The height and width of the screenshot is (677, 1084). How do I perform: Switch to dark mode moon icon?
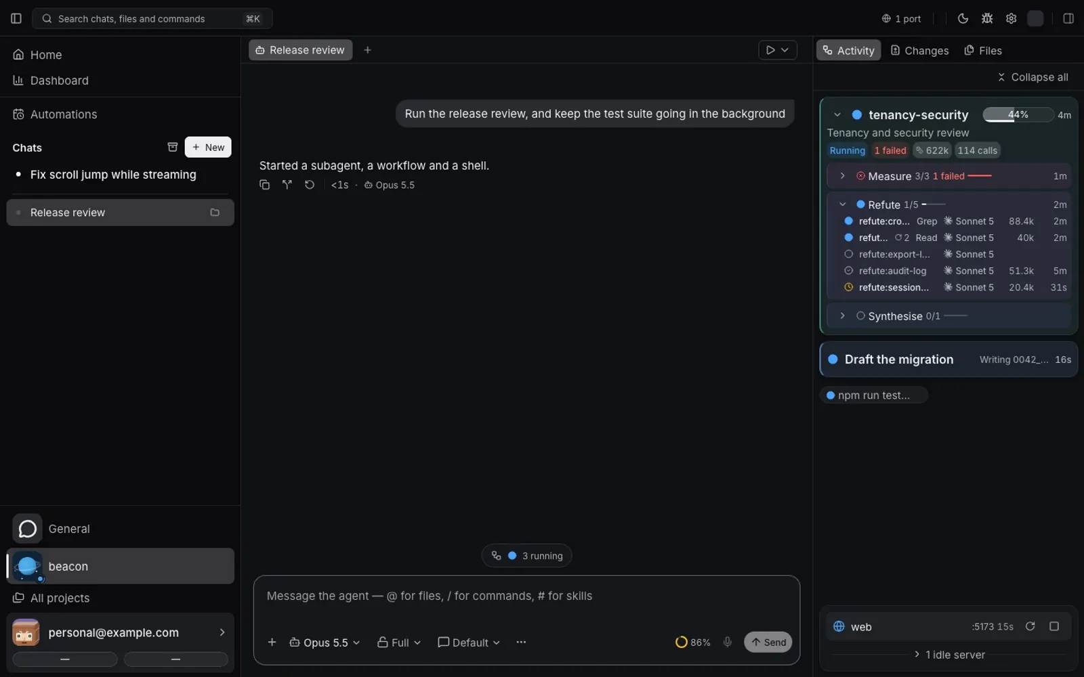(x=963, y=18)
